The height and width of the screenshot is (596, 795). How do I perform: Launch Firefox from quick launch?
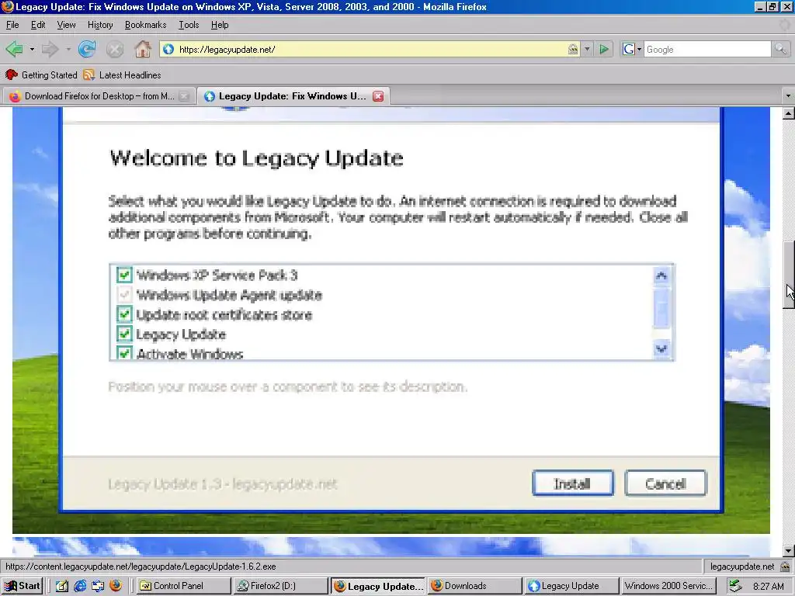coord(116,586)
